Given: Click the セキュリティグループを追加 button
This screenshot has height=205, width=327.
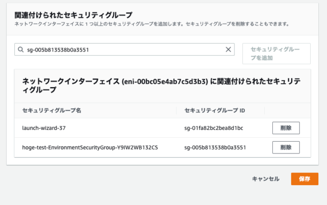Looking at the screenshot, I should [276, 54].
